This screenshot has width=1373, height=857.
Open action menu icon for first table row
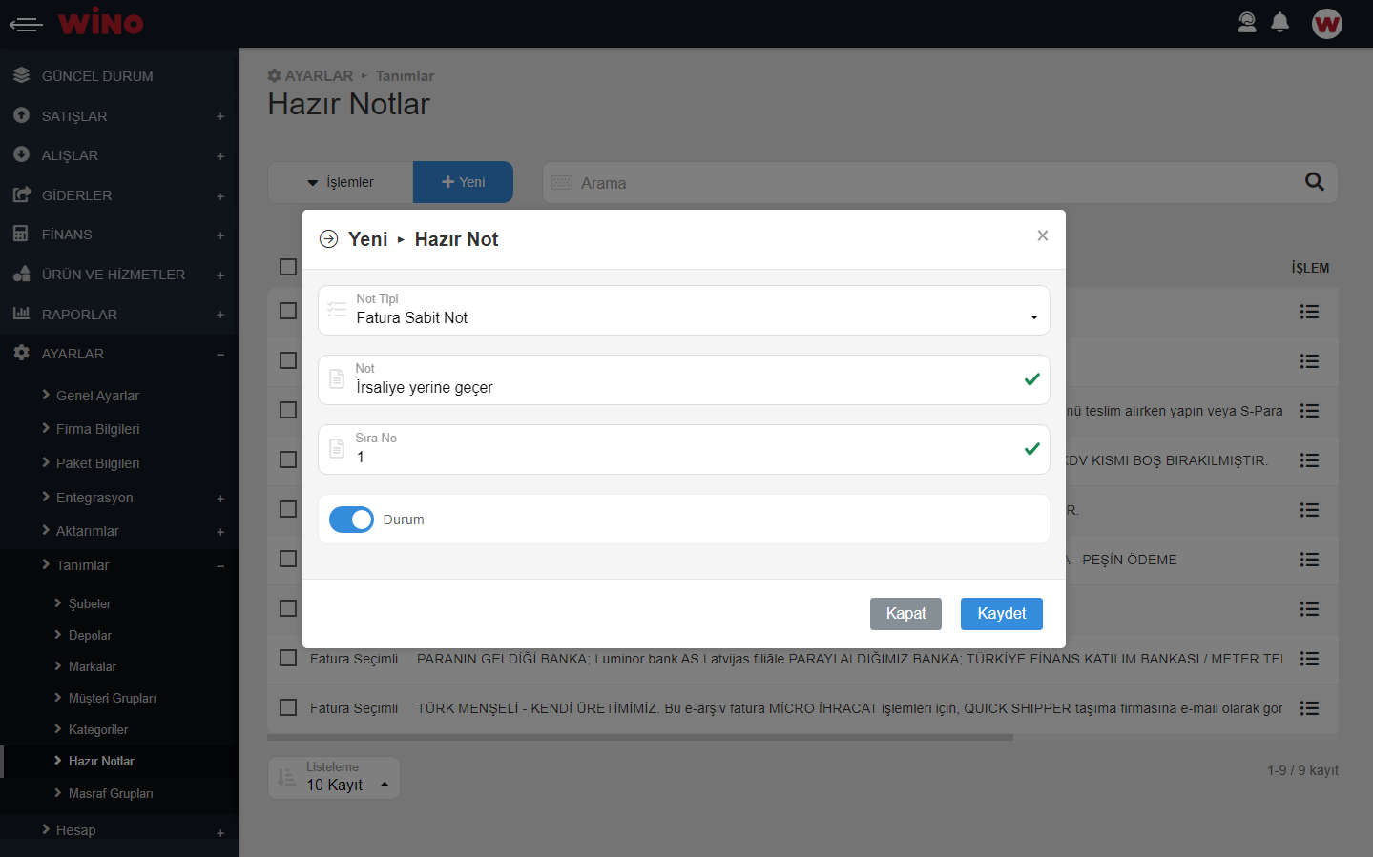(x=1309, y=312)
